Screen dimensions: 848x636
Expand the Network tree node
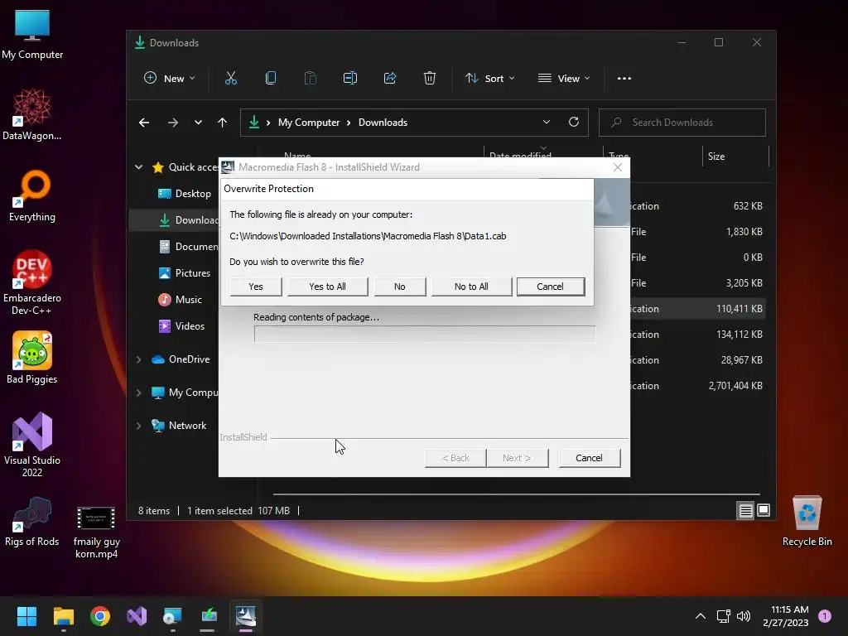pyautogui.click(x=139, y=426)
